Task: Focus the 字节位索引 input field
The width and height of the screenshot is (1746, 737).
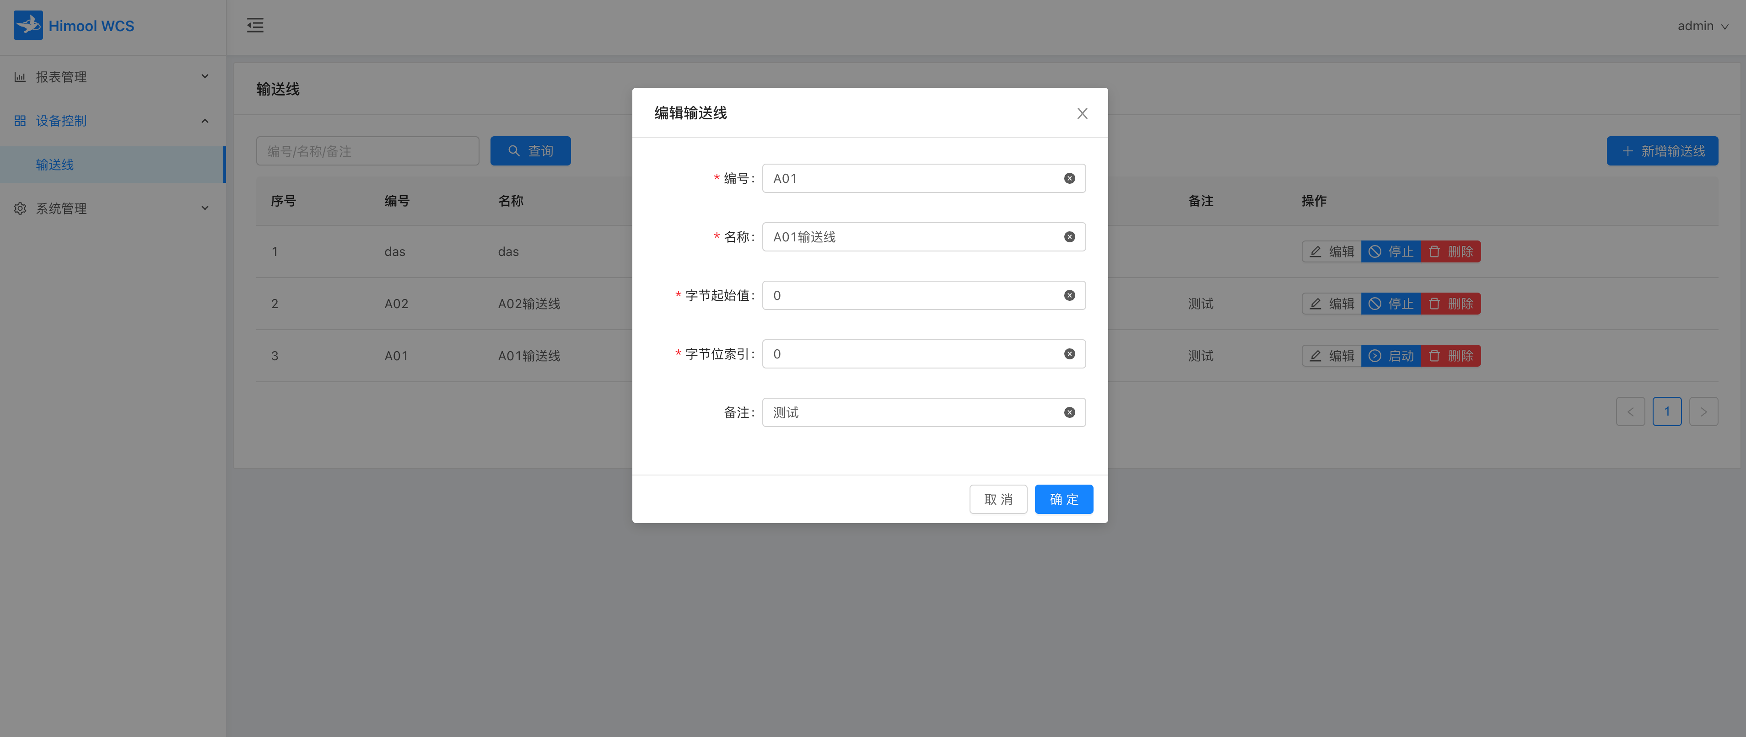Action: coord(924,354)
